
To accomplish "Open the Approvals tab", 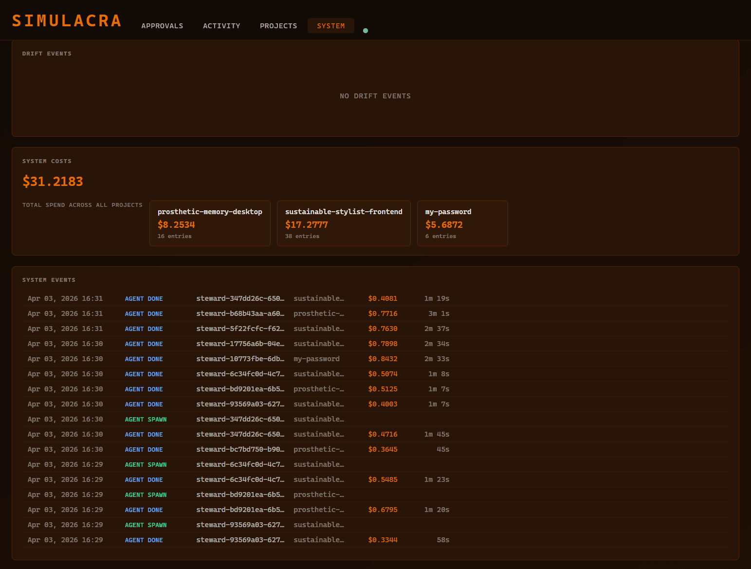I will coord(162,26).
